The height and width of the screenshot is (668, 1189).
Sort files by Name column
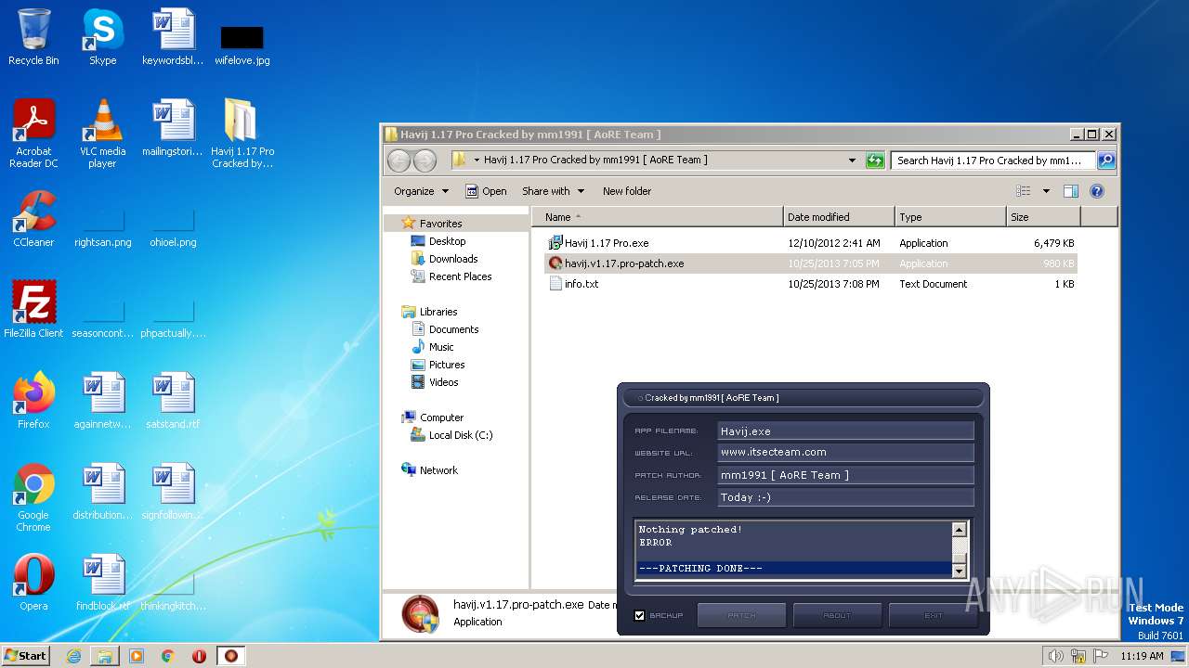point(658,217)
